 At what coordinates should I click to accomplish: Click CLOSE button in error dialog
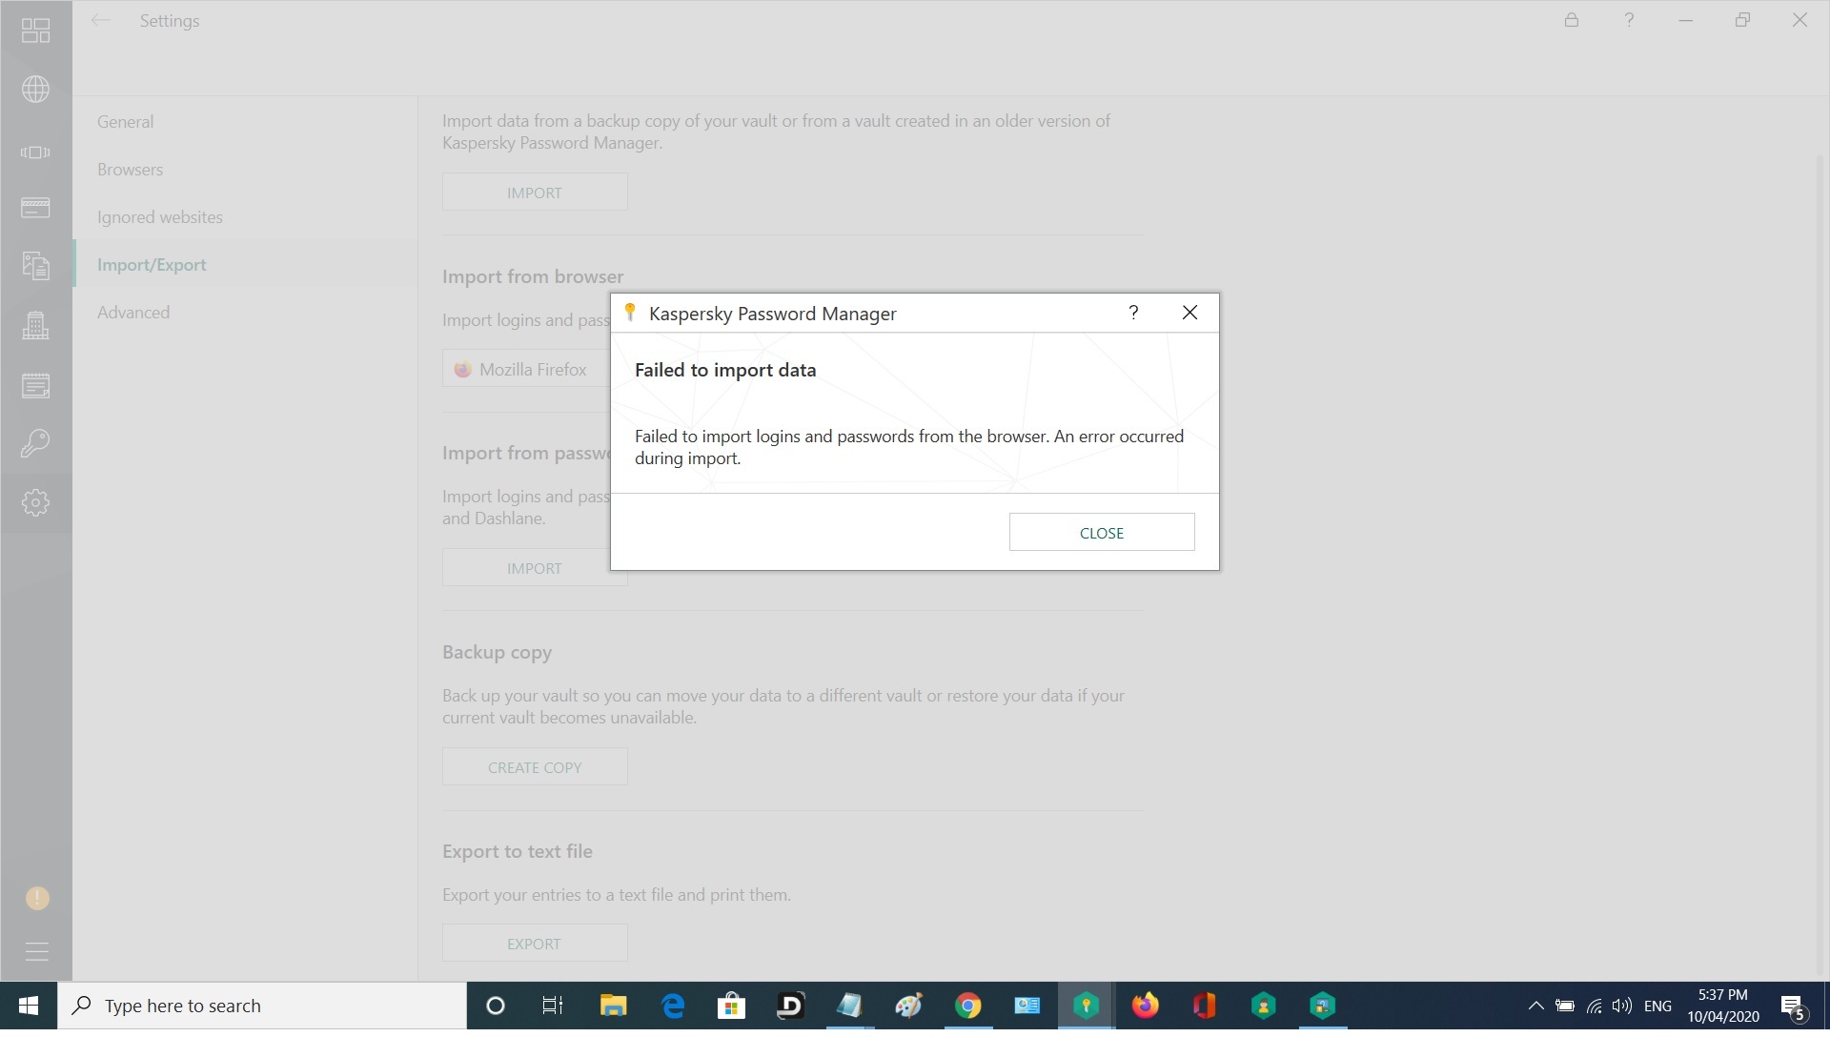[1102, 533]
